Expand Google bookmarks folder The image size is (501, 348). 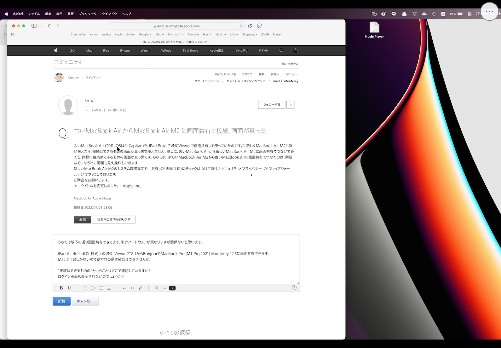tap(145, 34)
